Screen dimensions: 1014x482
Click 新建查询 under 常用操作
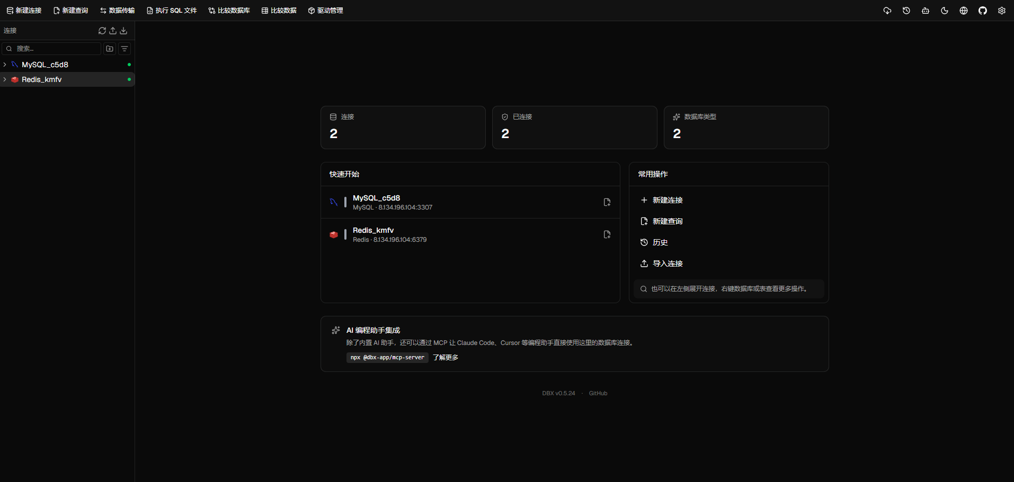[x=728, y=221]
